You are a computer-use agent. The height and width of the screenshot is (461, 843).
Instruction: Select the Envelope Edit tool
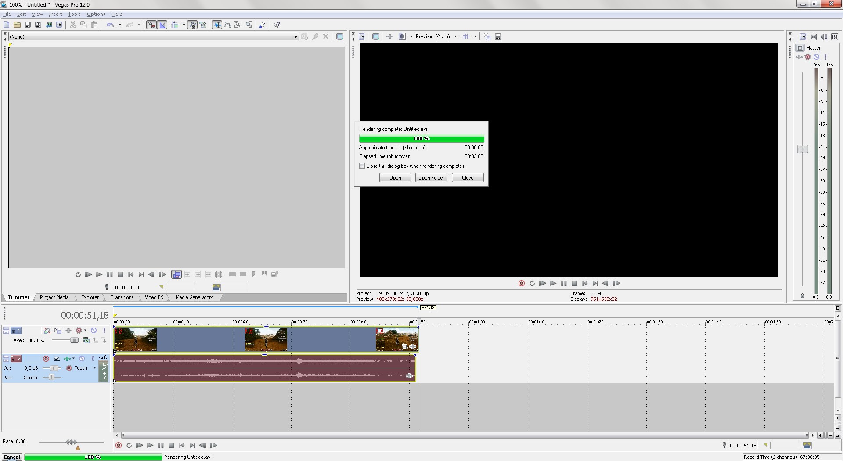[227, 25]
